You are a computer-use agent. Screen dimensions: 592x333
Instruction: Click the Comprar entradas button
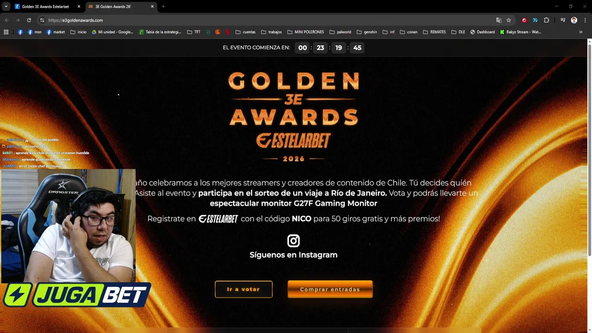point(330,289)
